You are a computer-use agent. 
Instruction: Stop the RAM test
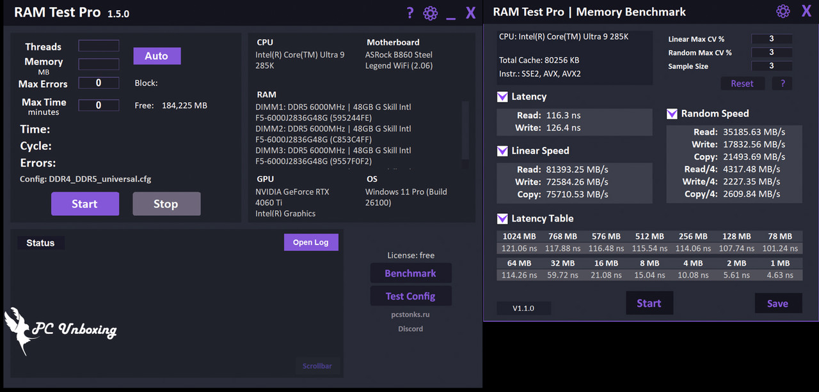[166, 204]
